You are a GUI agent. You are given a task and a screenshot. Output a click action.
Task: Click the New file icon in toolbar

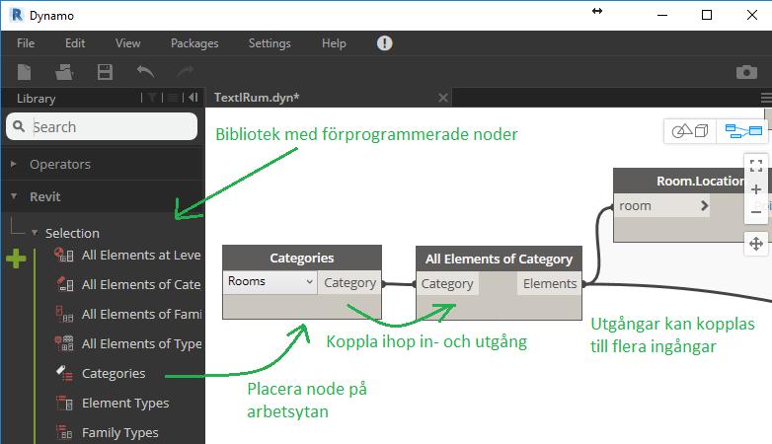coord(24,72)
